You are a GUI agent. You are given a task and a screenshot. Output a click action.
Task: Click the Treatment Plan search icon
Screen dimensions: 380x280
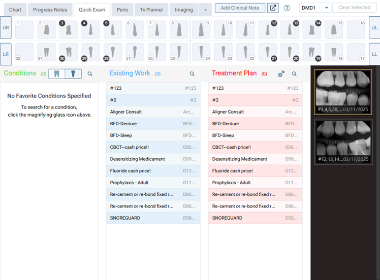click(294, 74)
